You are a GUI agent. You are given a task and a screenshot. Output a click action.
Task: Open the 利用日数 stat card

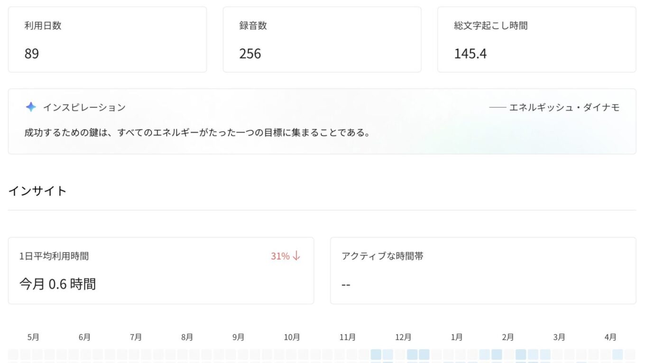tap(107, 39)
